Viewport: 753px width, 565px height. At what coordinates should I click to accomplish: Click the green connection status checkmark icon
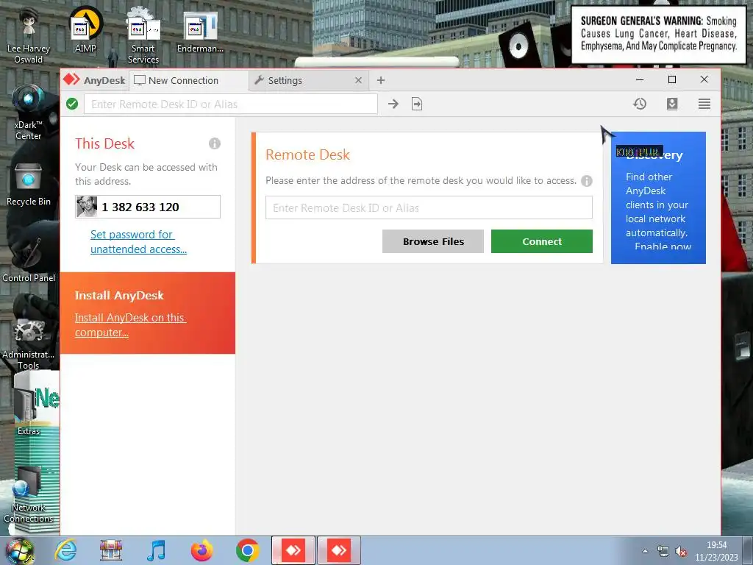pyautogui.click(x=72, y=104)
